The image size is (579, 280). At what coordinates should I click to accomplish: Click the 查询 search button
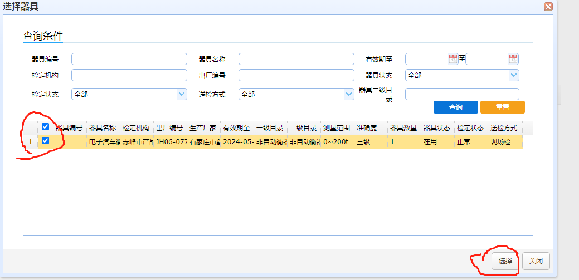(456, 107)
